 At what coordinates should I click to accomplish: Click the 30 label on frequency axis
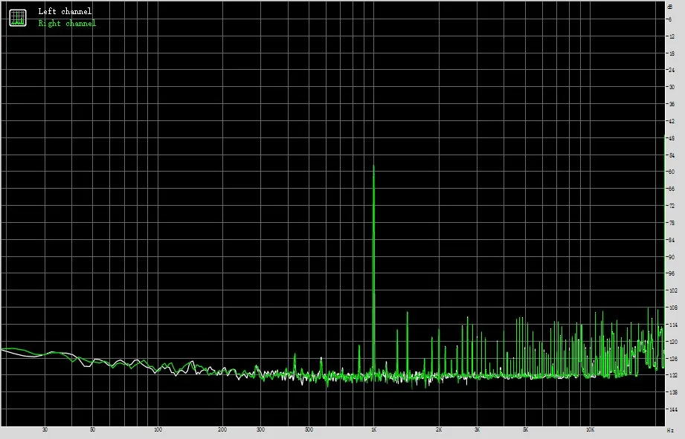pyautogui.click(x=45, y=430)
